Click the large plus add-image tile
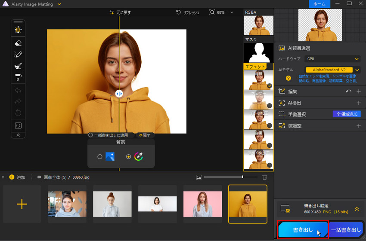Screen dimensions: 366x241 click(22, 204)
